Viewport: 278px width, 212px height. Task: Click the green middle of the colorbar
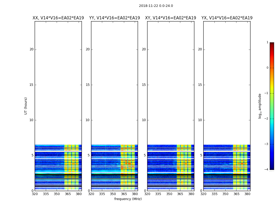coord(272,108)
